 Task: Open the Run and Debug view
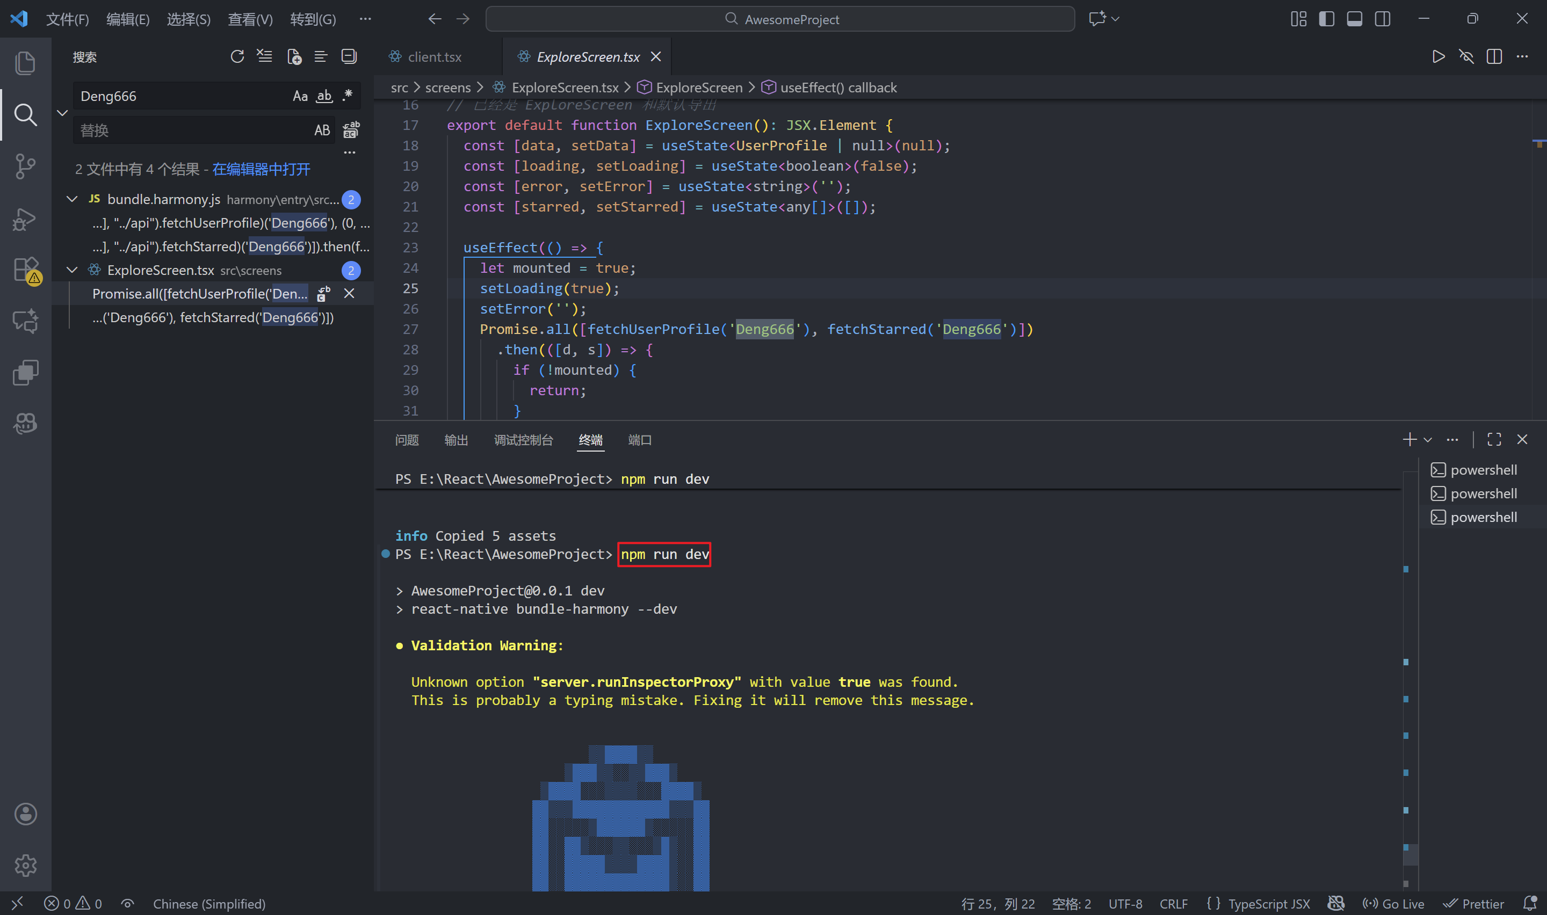(25, 218)
